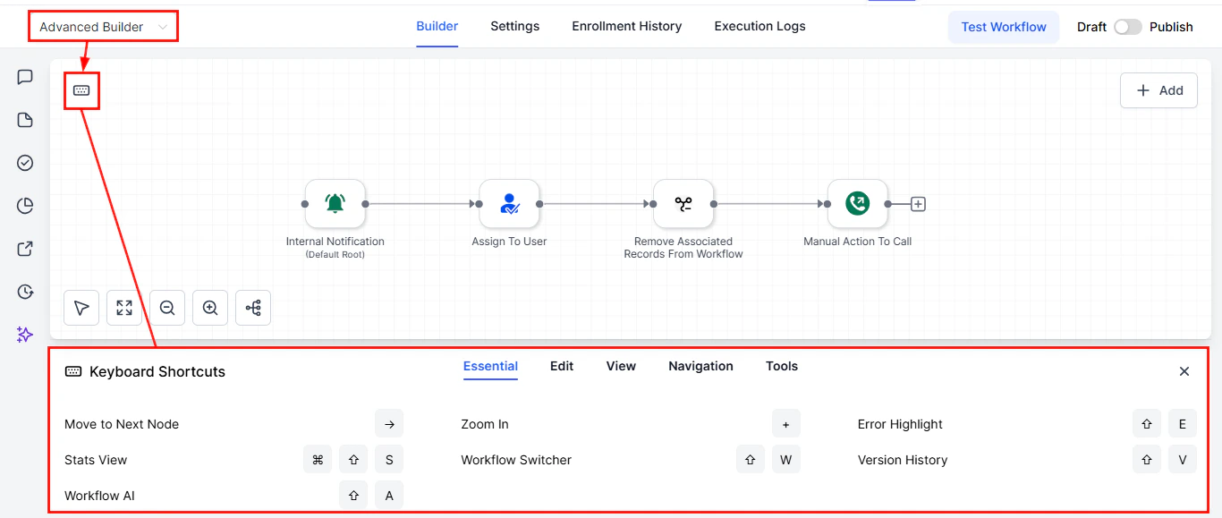Open the pie chart stats sidebar icon
The image size is (1222, 518).
tap(25, 206)
